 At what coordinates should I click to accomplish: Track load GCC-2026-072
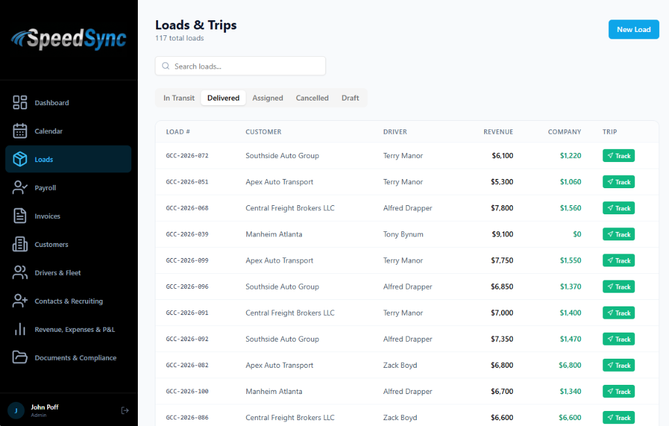click(x=619, y=156)
